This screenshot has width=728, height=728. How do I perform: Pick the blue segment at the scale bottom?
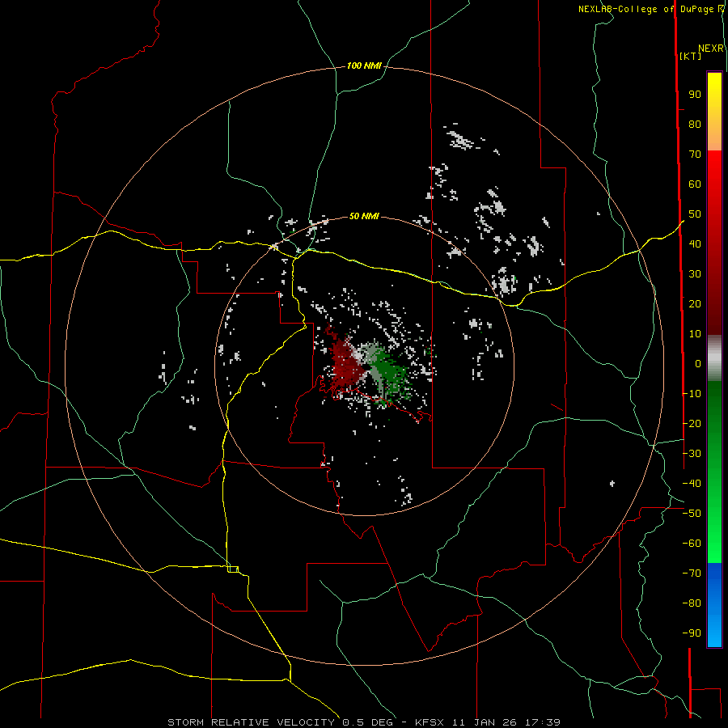pyautogui.click(x=714, y=605)
